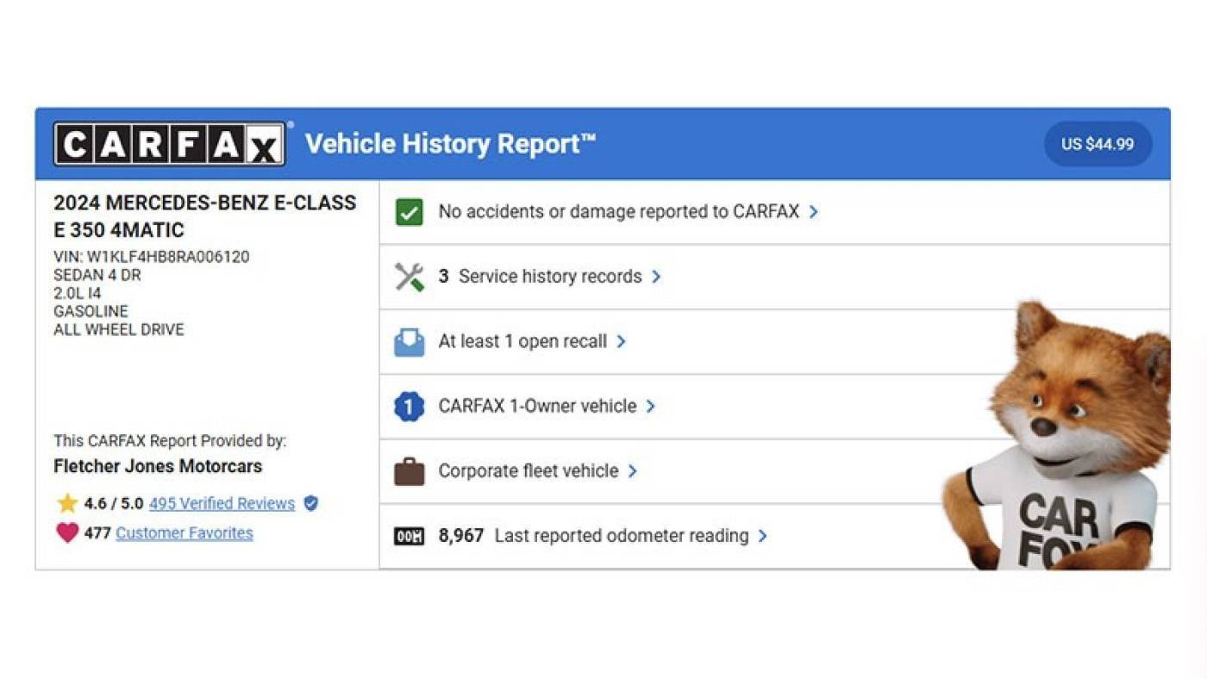Viewport: 1207px width, 679px height.
Task: Click the CARFAX fox mascot image
Action: [1057, 436]
